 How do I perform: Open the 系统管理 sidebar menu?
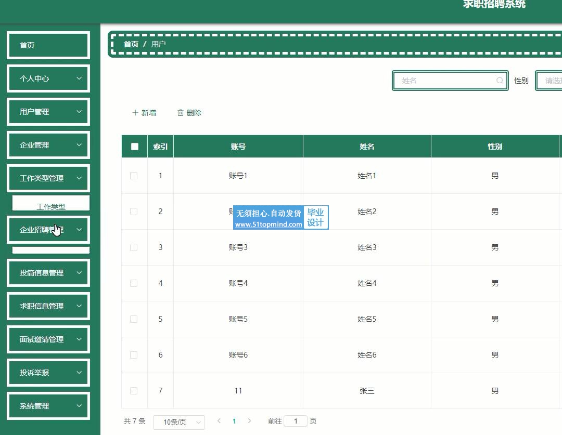[48, 406]
